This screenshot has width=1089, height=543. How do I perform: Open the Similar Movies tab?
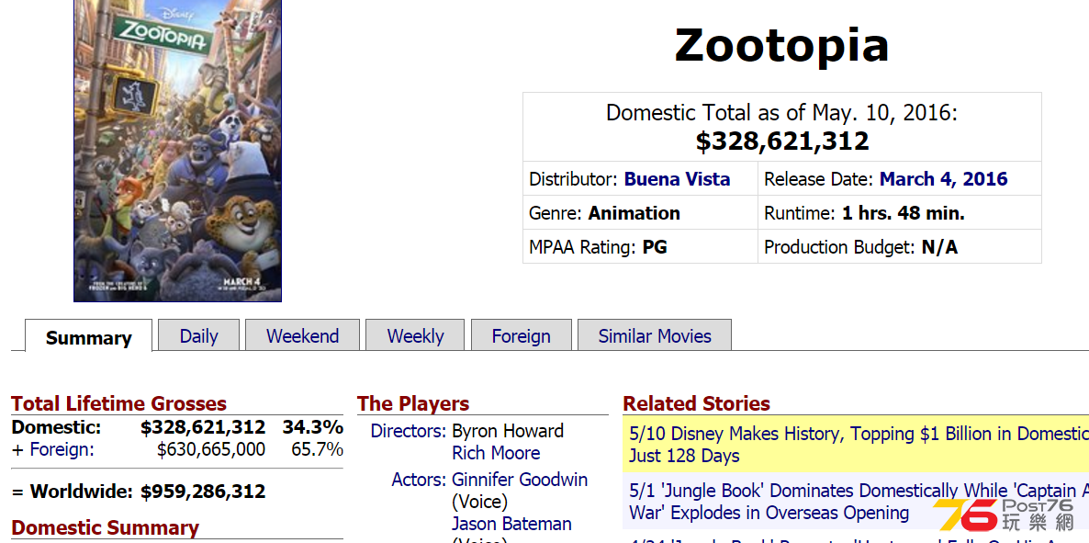coord(655,335)
